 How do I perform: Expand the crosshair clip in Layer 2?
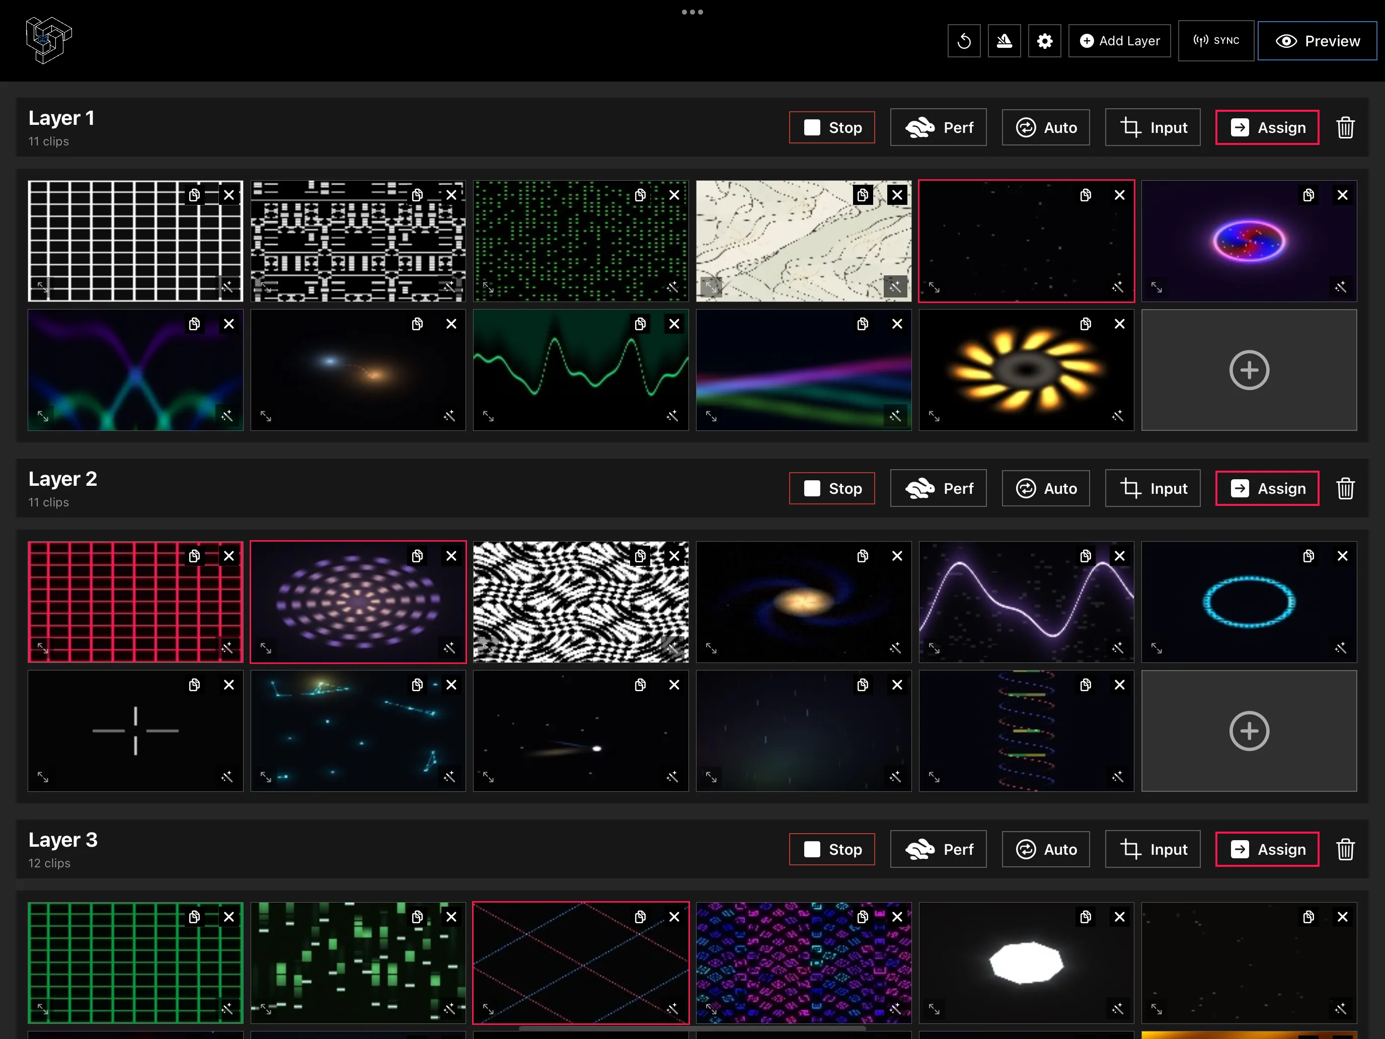coord(43,777)
